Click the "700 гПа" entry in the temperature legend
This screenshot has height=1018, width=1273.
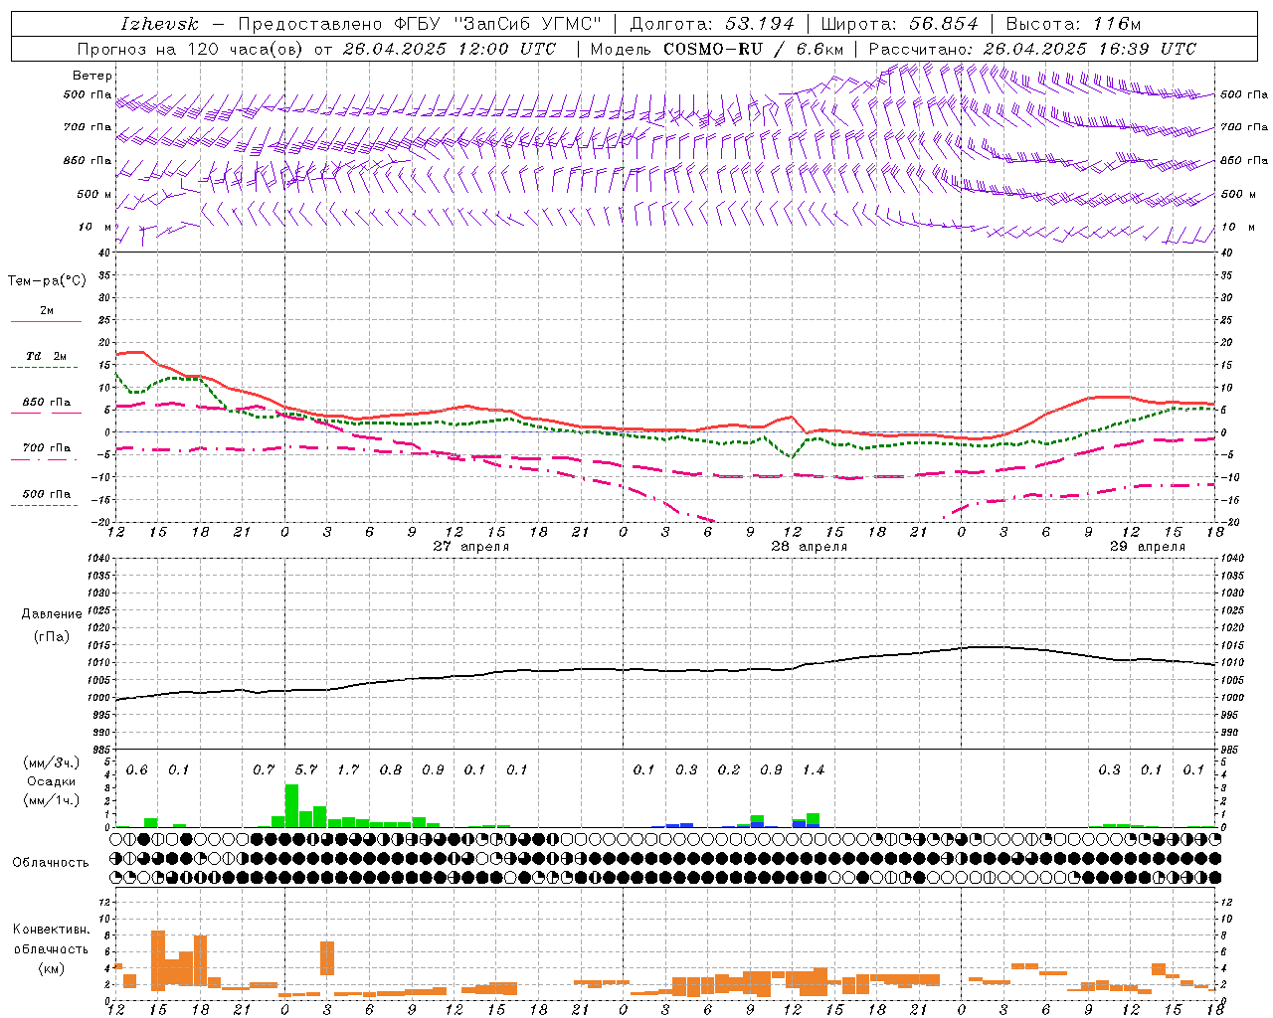point(47,448)
